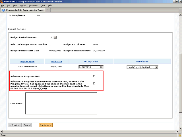Open the Edit menu

(x=9, y=6)
